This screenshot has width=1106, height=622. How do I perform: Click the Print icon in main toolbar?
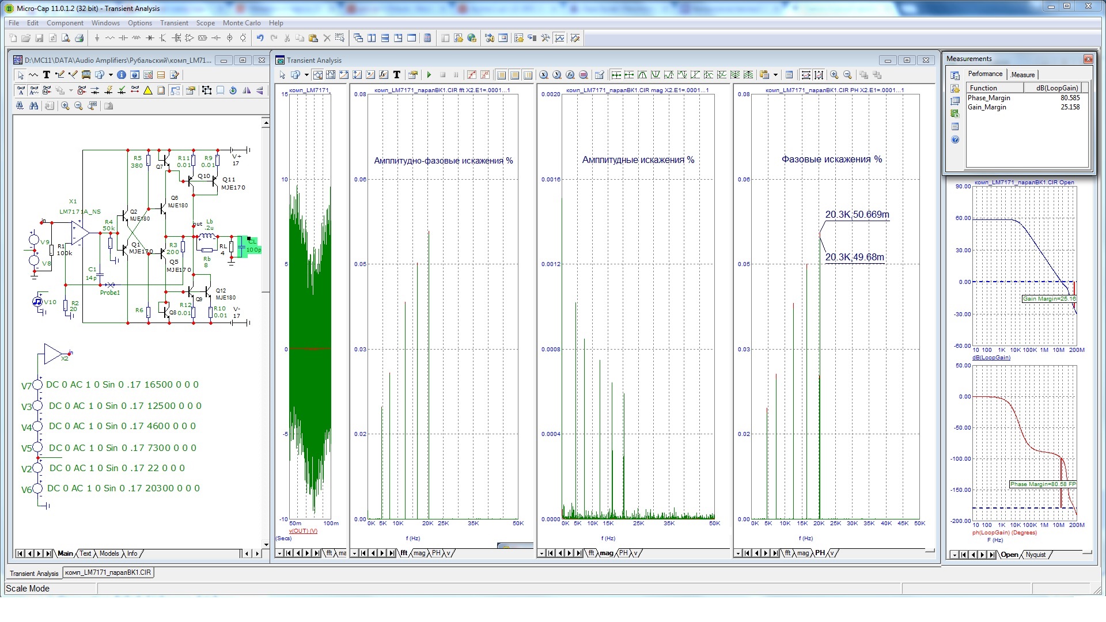coord(79,38)
